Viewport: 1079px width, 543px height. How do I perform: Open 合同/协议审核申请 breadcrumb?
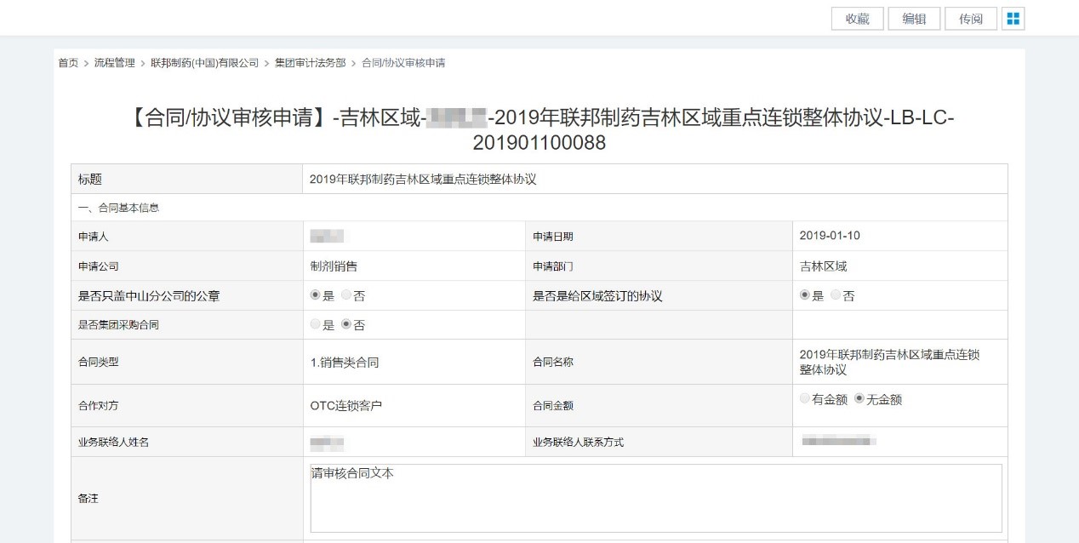coord(403,63)
